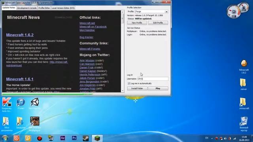
Task: Click the Photoshop taskbar icon
Action: 74,138
